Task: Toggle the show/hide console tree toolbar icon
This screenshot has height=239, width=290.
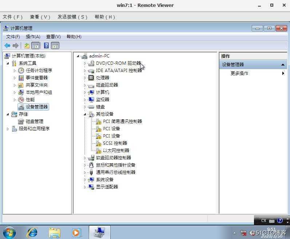Action: 36,46
